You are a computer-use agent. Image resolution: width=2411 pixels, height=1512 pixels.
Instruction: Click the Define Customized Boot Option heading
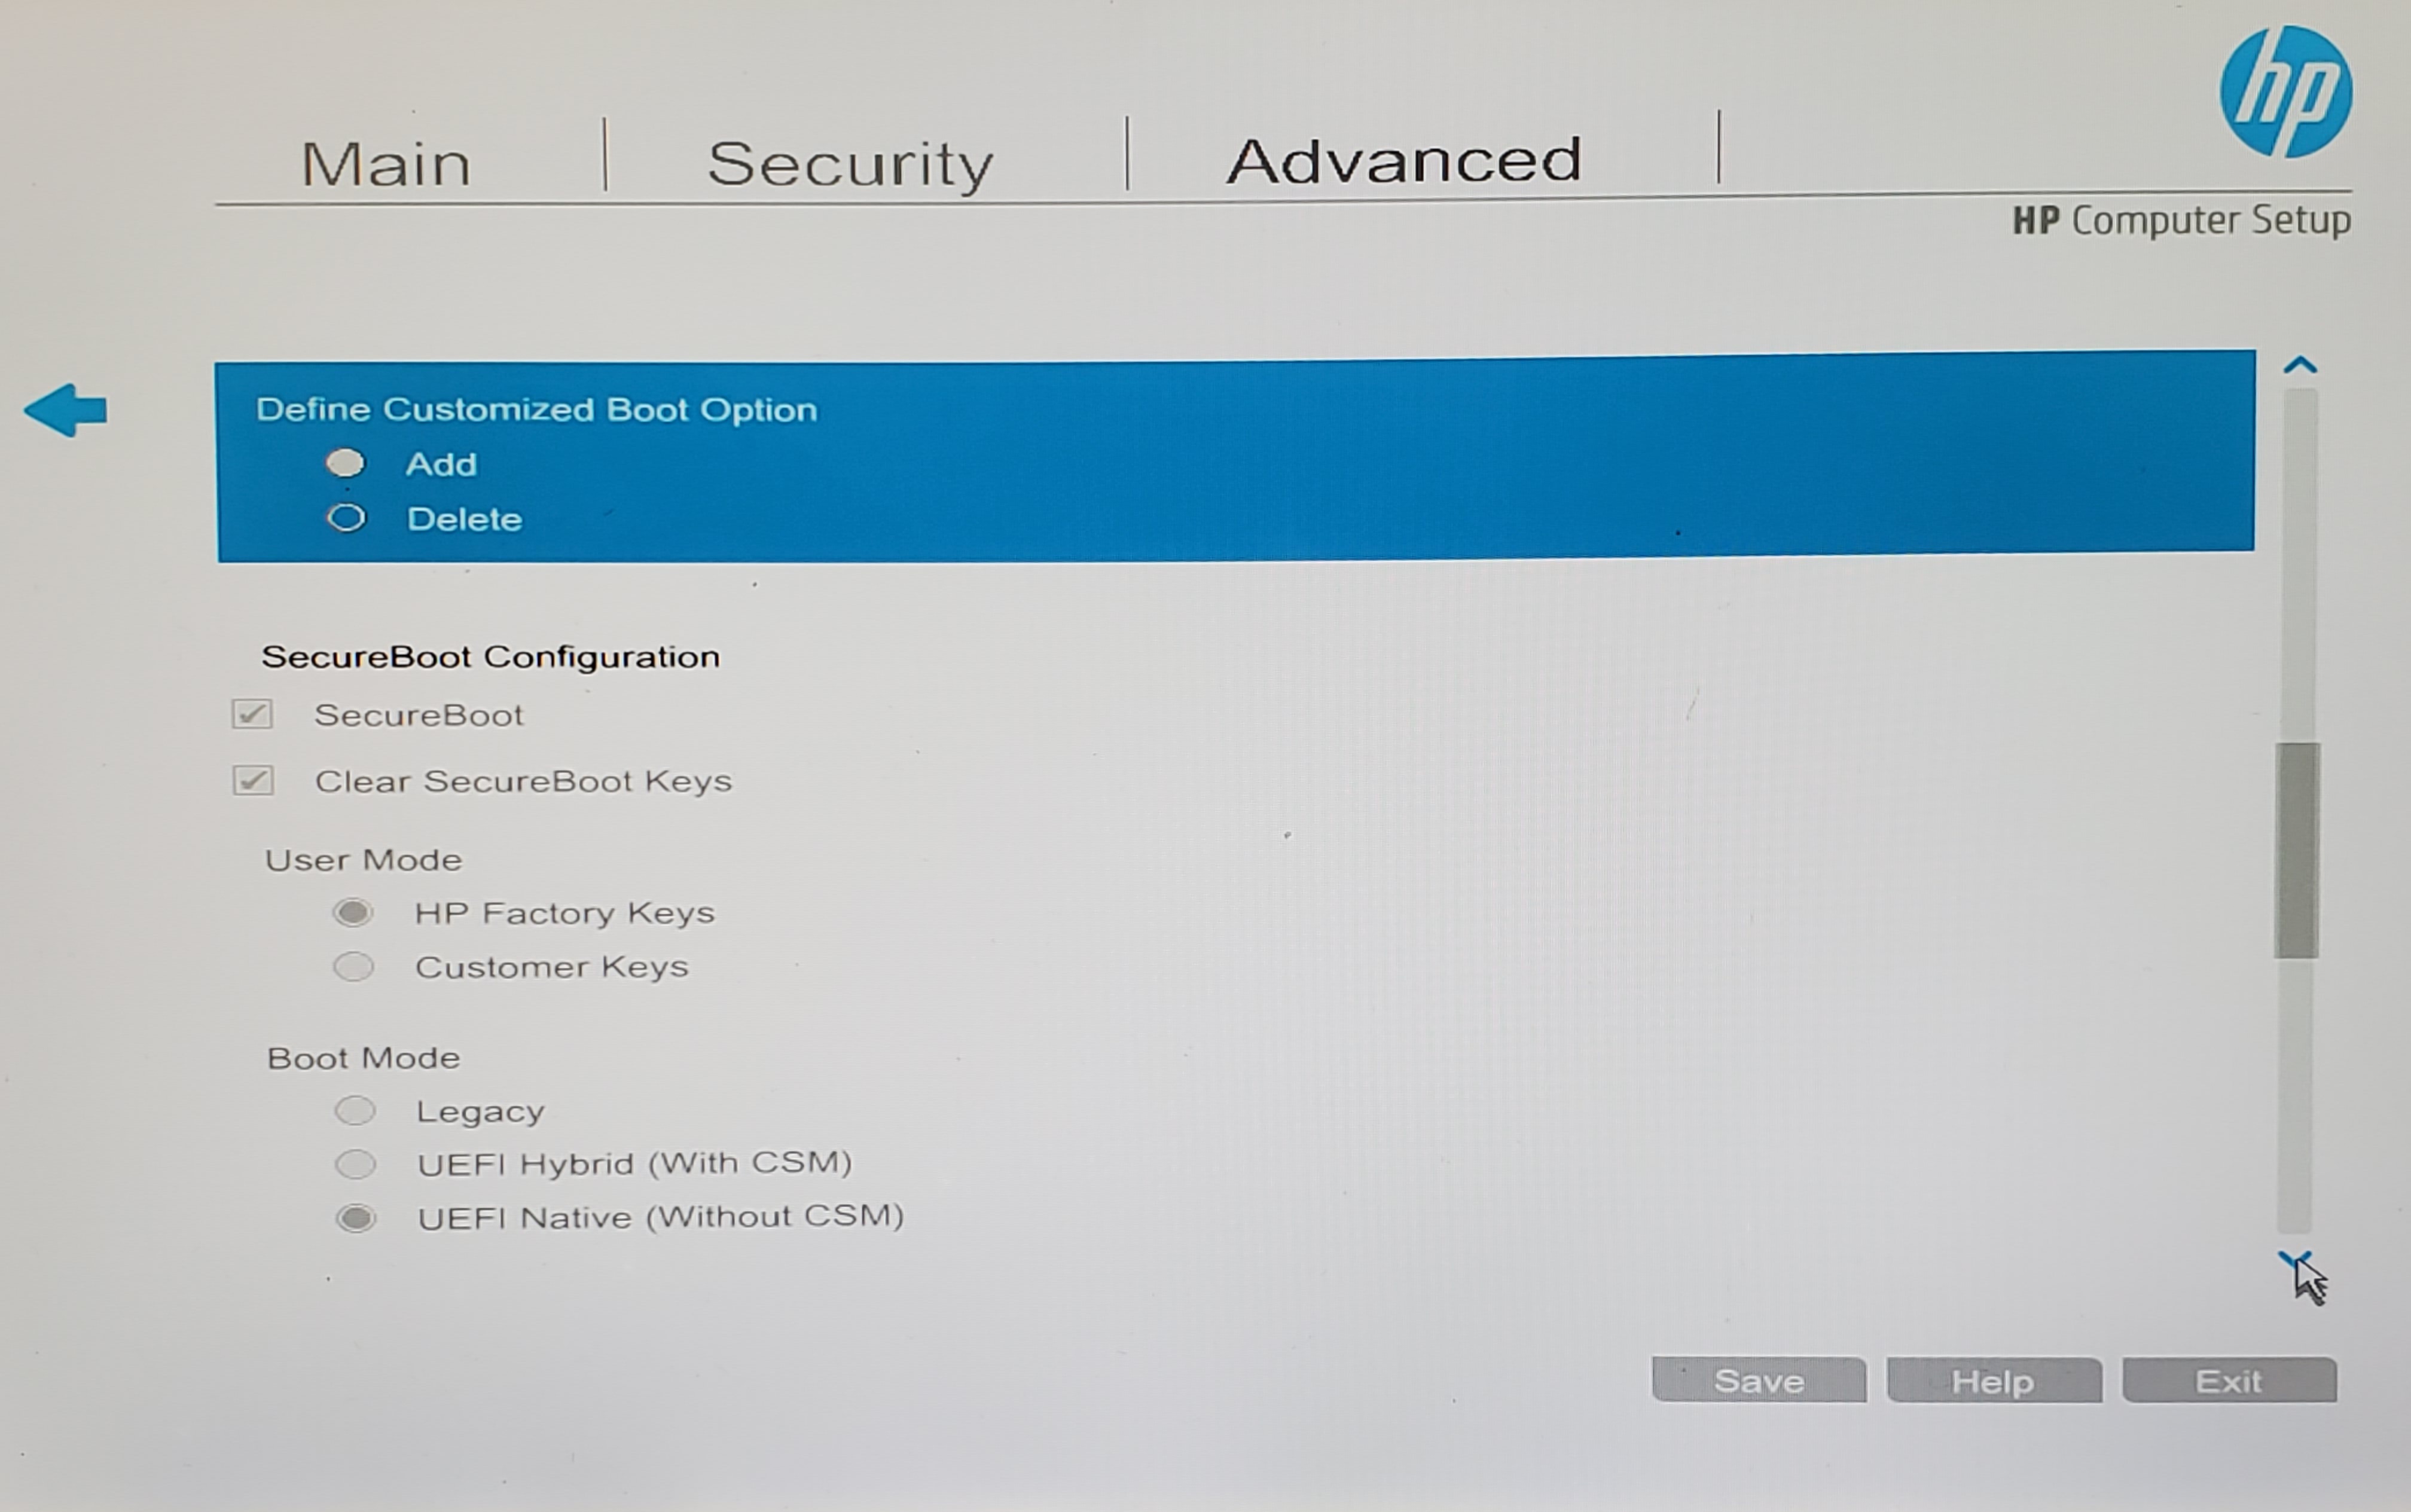coord(537,410)
